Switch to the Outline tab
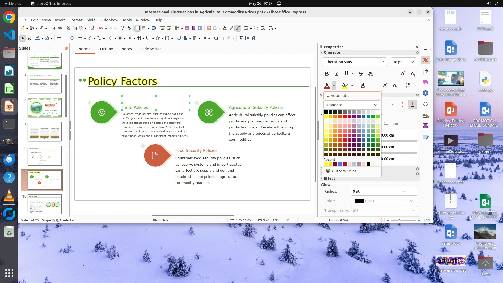This screenshot has height=283, width=503. click(x=106, y=49)
